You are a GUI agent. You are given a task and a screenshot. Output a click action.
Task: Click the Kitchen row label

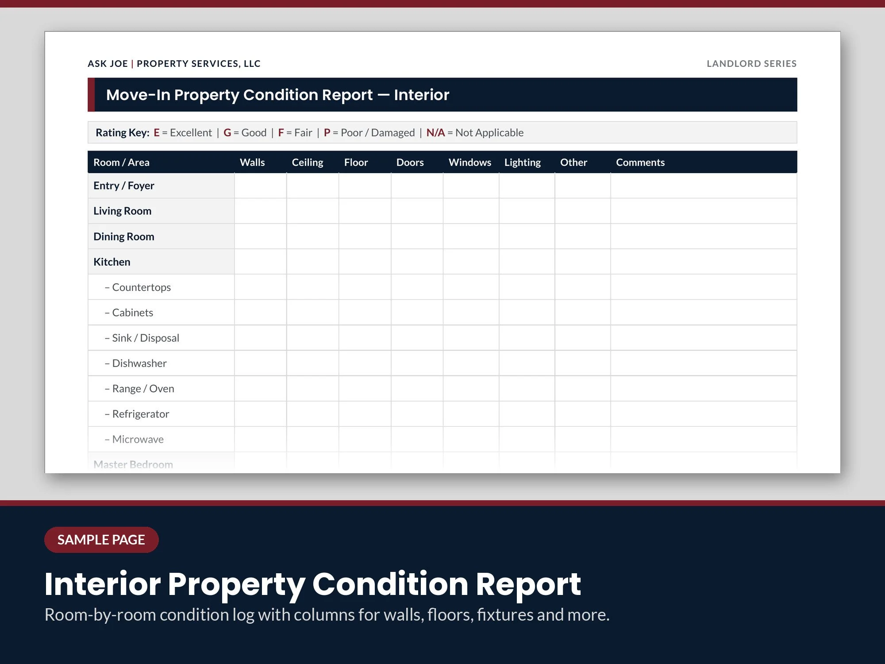tap(112, 262)
